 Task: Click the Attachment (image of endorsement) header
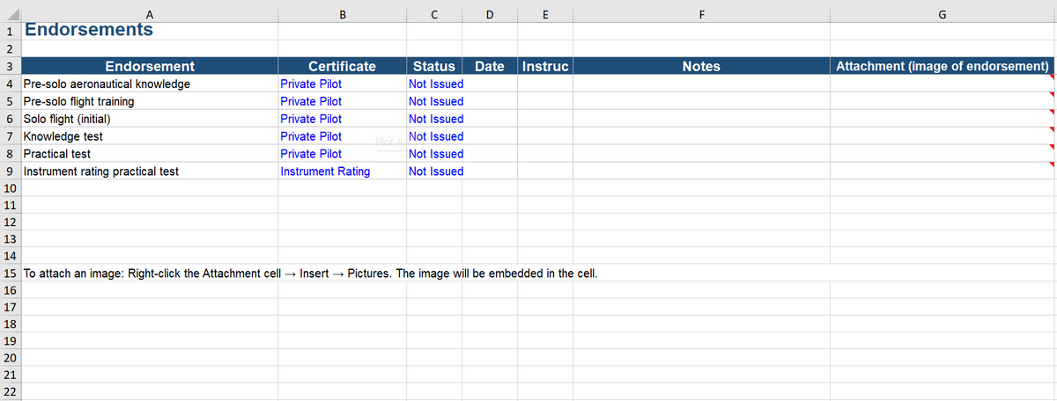942,66
